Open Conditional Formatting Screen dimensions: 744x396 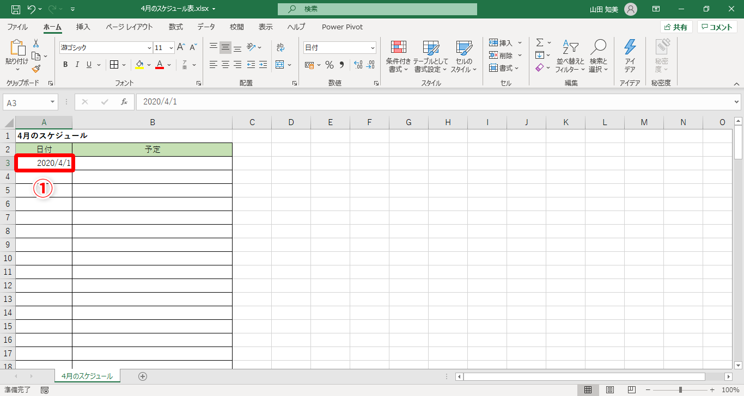point(398,57)
